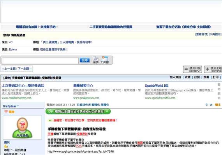Click the default user avatar image
Viewport: 222px width, 155px height.
click(x=22, y=128)
